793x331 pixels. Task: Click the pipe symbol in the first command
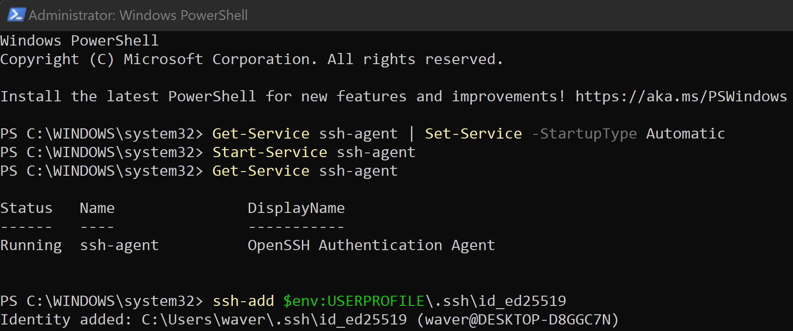(411, 134)
